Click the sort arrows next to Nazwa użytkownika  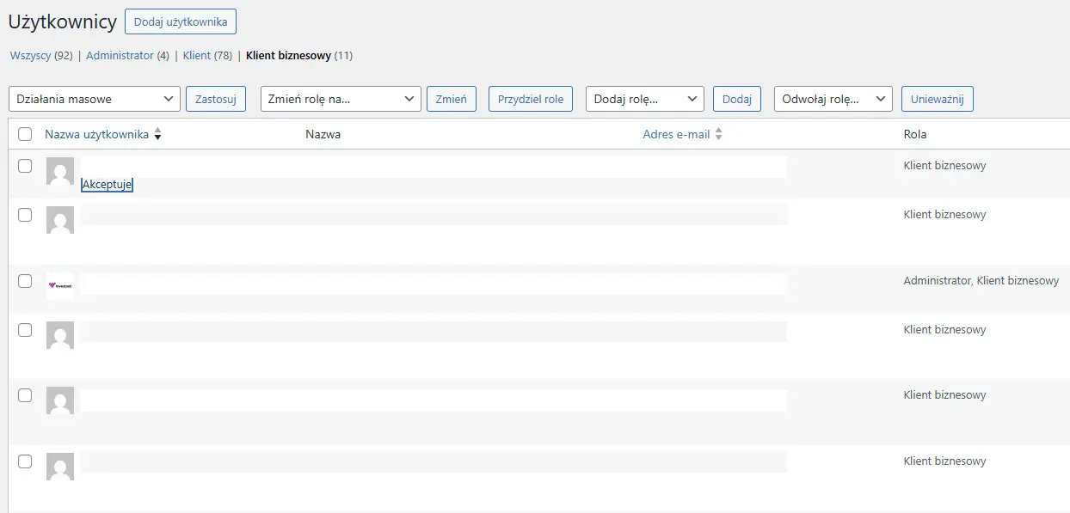coord(157,135)
